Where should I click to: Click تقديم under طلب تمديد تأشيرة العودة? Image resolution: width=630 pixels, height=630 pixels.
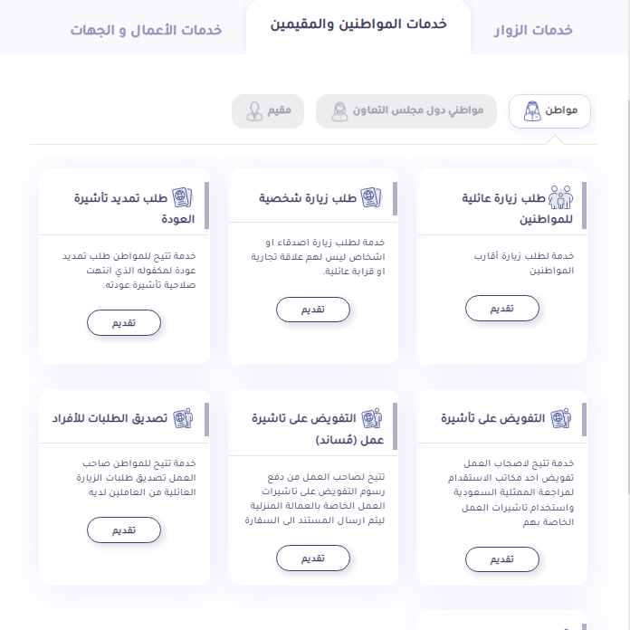coord(124,322)
